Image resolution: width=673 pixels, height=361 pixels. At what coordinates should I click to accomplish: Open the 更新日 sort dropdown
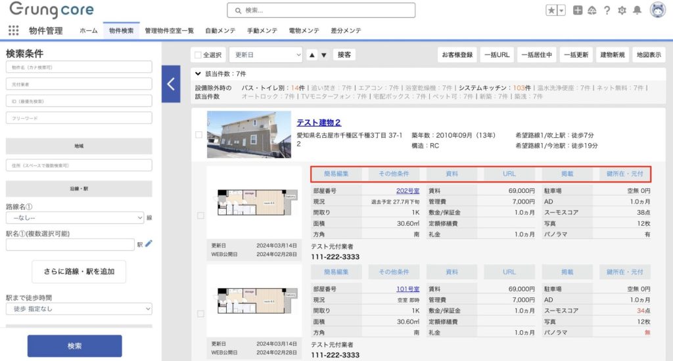[266, 55]
